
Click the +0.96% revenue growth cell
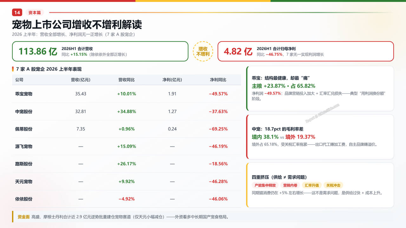click(x=127, y=129)
